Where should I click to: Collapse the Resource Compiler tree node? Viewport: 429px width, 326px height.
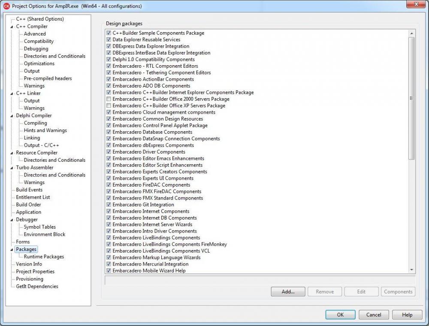12,153
